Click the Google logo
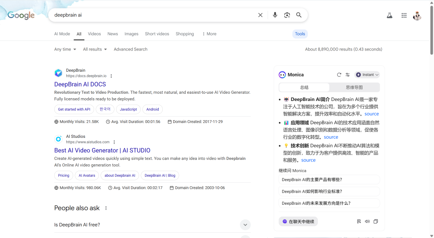 tap(21, 15)
